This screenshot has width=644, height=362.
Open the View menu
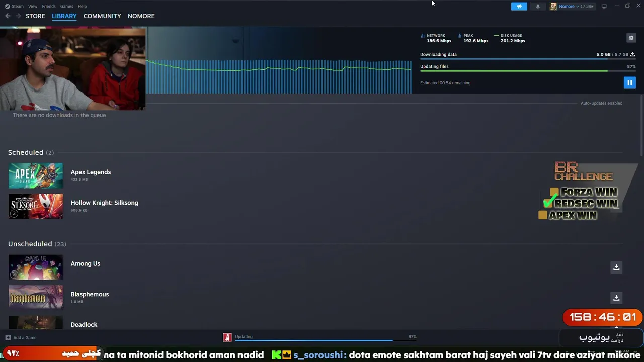33,6
